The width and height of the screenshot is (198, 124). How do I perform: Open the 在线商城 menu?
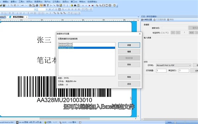(92, 2)
